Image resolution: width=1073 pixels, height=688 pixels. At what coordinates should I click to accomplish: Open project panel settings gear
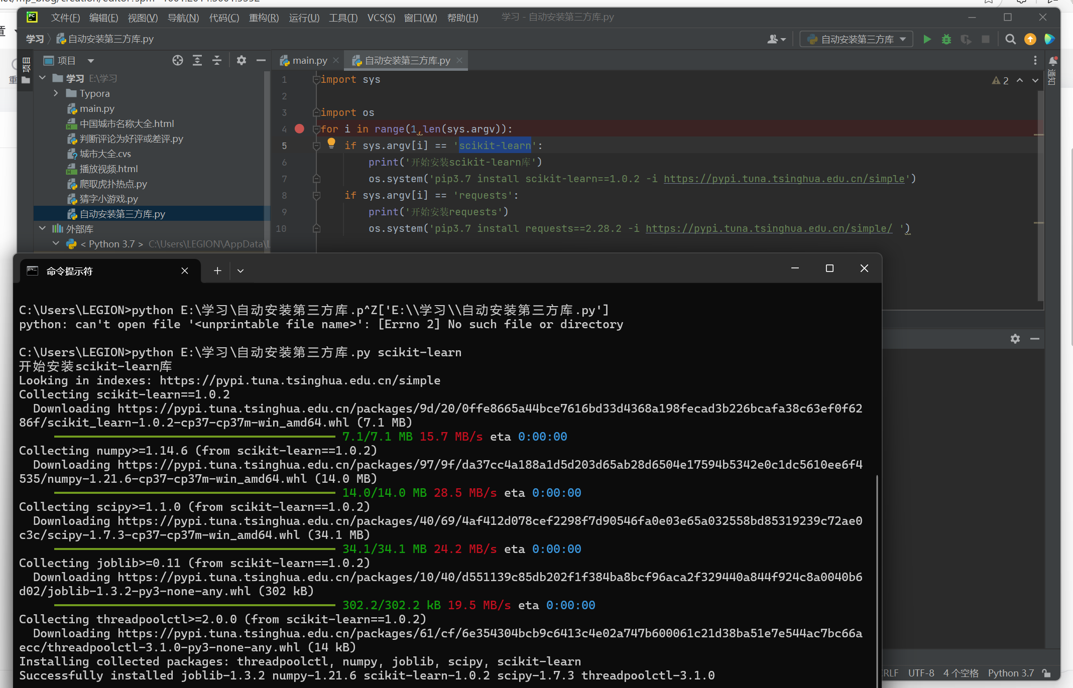pyautogui.click(x=242, y=61)
